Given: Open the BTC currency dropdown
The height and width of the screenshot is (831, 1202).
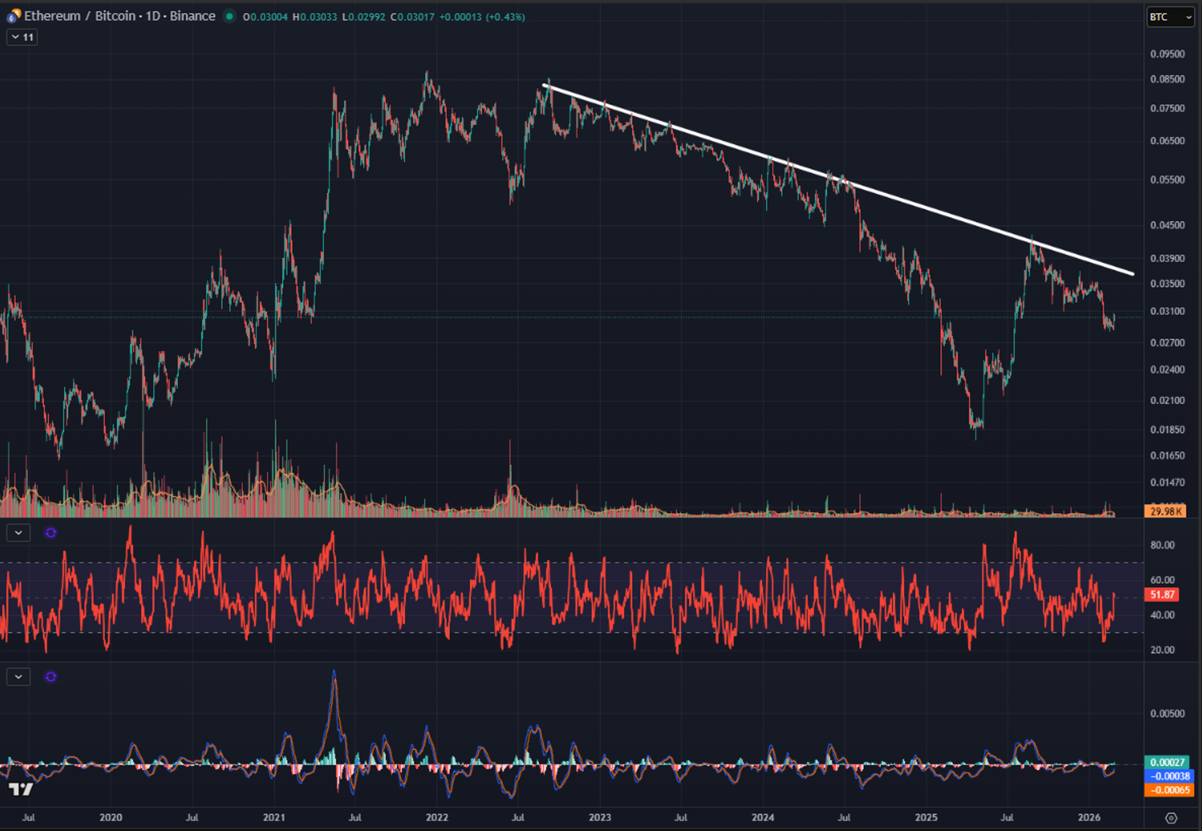Looking at the screenshot, I should click(x=1170, y=17).
